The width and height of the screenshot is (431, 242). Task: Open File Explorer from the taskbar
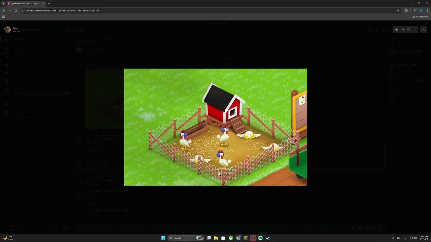pyautogui.click(x=216, y=238)
